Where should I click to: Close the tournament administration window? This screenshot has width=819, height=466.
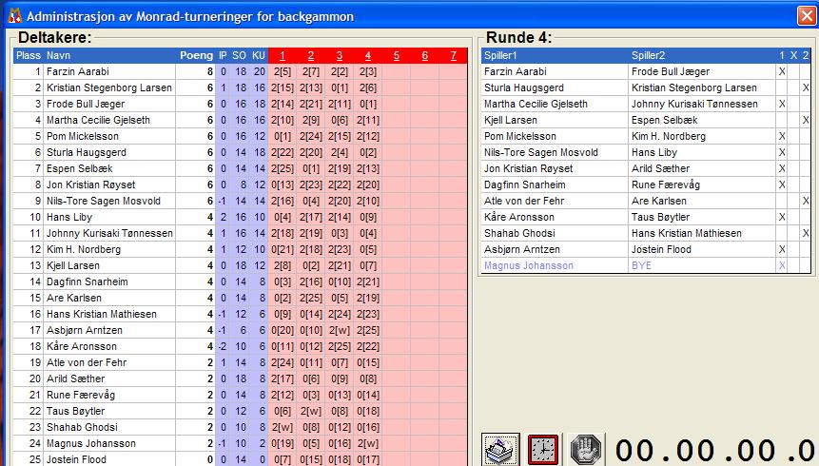[805, 15]
